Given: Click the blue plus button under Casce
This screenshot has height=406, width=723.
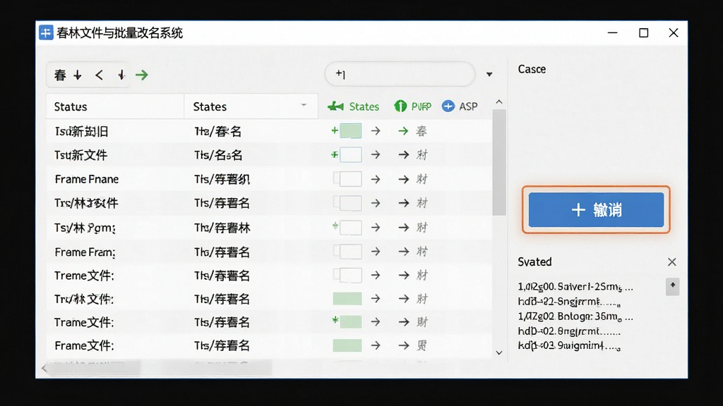Looking at the screenshot, I should tap(596, 210).
